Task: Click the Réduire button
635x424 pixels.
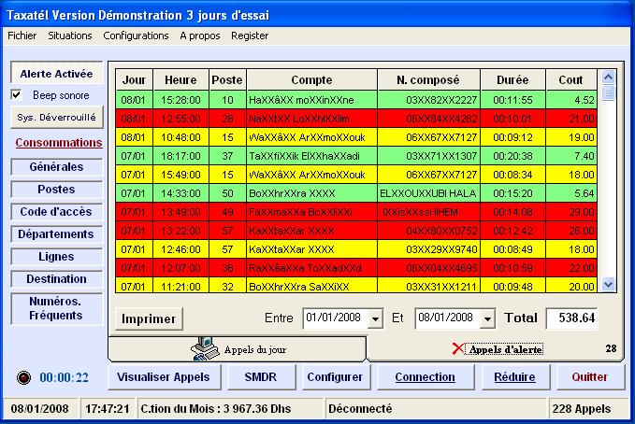Action: (x=514, y=377)
